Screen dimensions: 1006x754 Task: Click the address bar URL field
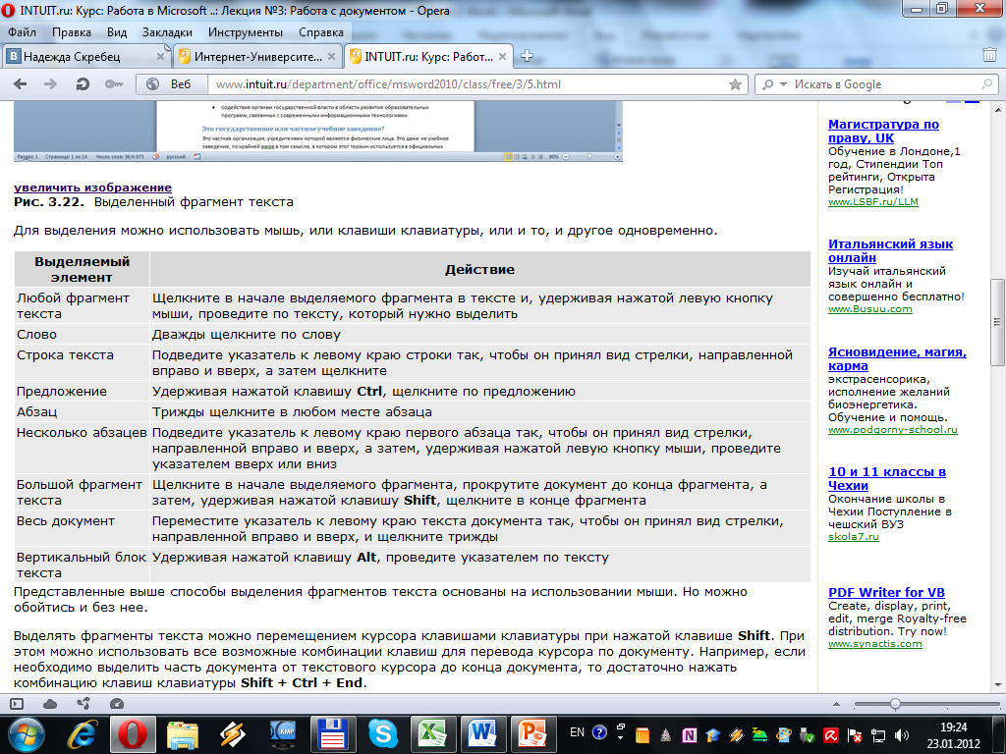pos(467,84)
